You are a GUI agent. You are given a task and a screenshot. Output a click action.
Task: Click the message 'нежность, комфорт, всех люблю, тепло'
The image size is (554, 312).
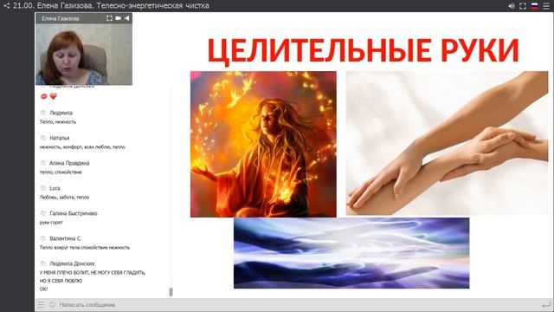pyautogui.click(x=82, y=146)
